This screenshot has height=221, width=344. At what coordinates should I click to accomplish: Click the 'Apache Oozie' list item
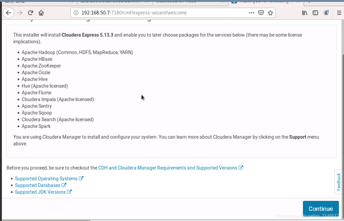[x=36, y=73]
